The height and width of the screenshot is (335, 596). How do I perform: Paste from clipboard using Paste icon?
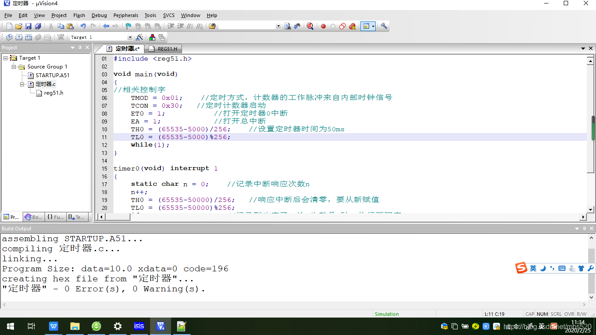tap(70, 26)
